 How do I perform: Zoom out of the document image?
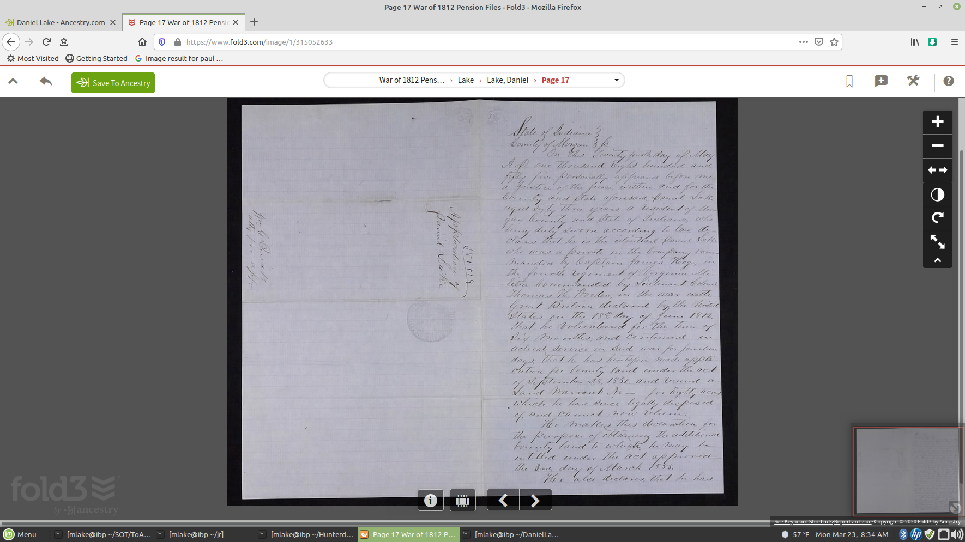pyautogui.click(x=937, y=146)
